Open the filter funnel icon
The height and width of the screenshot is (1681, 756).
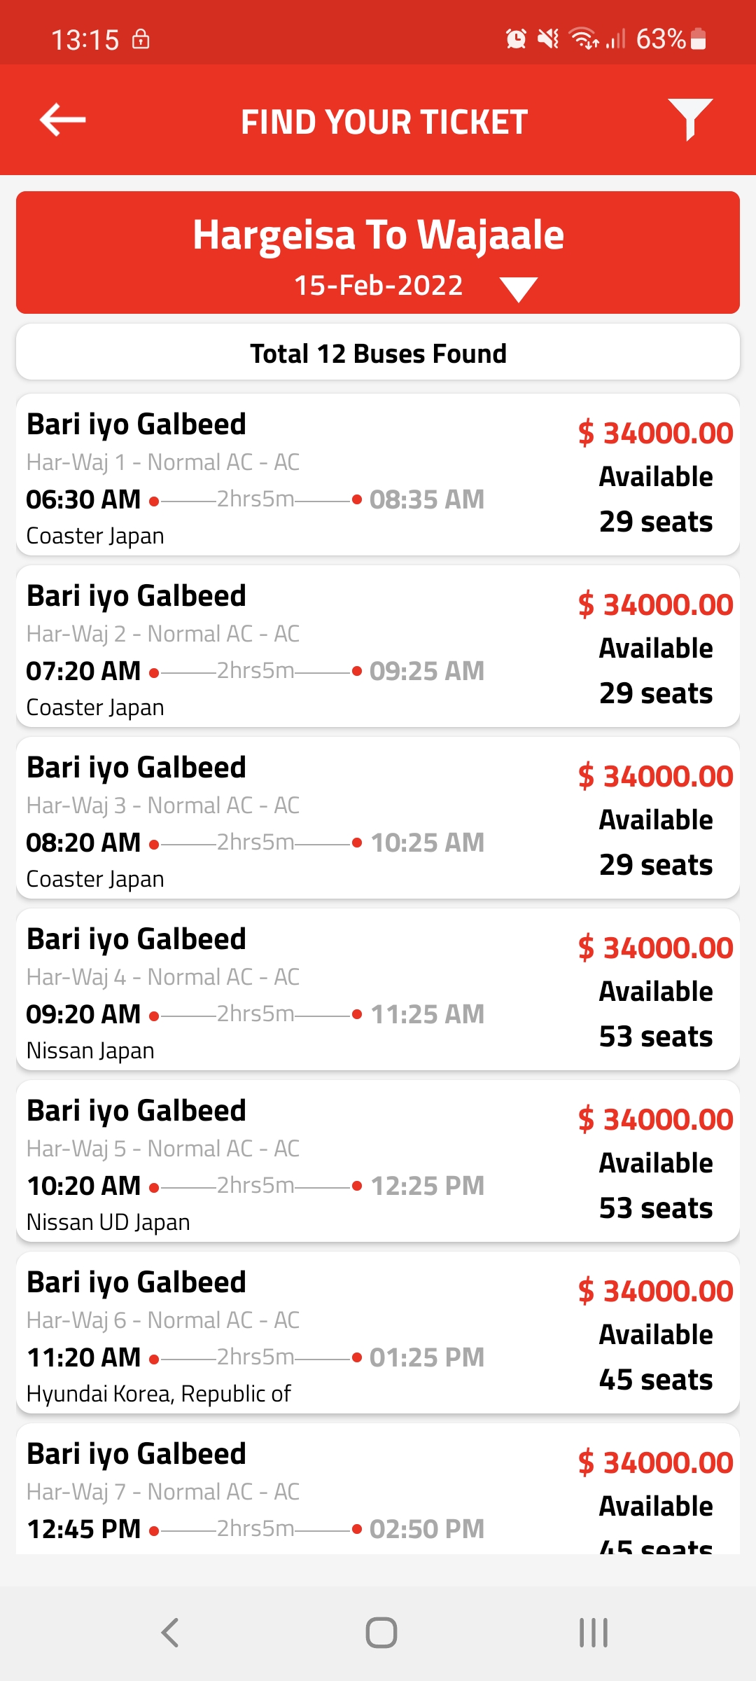[690, 119]
